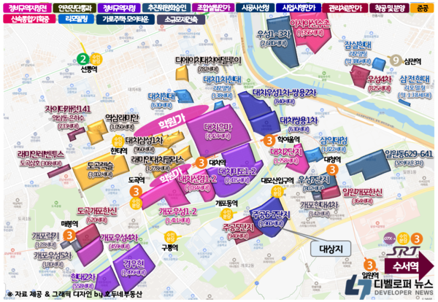The image size is (438, 302).
Task: Click the green Line 2 marker at 선릉역
Action: click(x=83, y=58)
